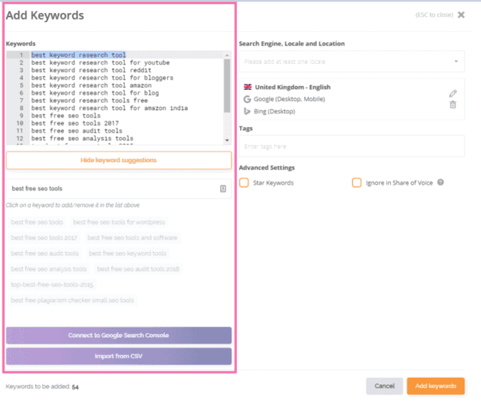
Task: Click the keyword list scroll down arrow
Action: [x=227, y=140]
